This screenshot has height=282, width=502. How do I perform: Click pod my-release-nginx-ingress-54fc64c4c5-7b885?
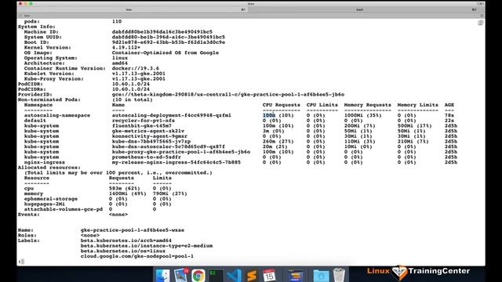176,162
